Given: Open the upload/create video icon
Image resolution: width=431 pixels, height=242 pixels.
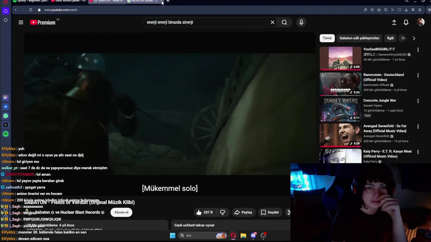Looking at the screenshot, I should click(394, 22).
